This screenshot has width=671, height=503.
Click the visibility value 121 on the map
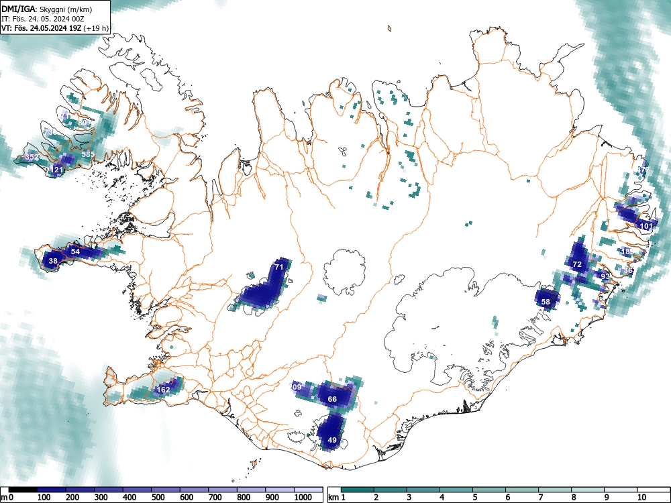56,170
